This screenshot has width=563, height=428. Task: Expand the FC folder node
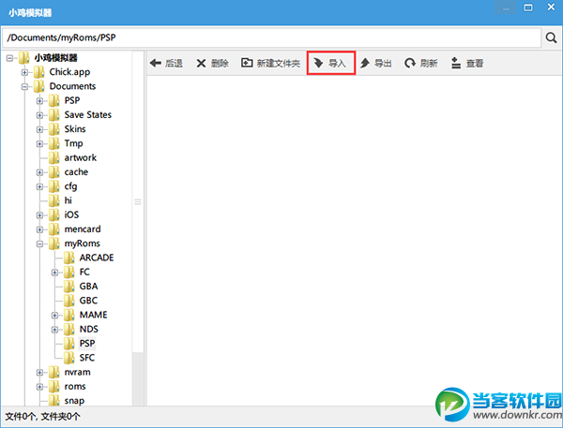pos(54,273)
